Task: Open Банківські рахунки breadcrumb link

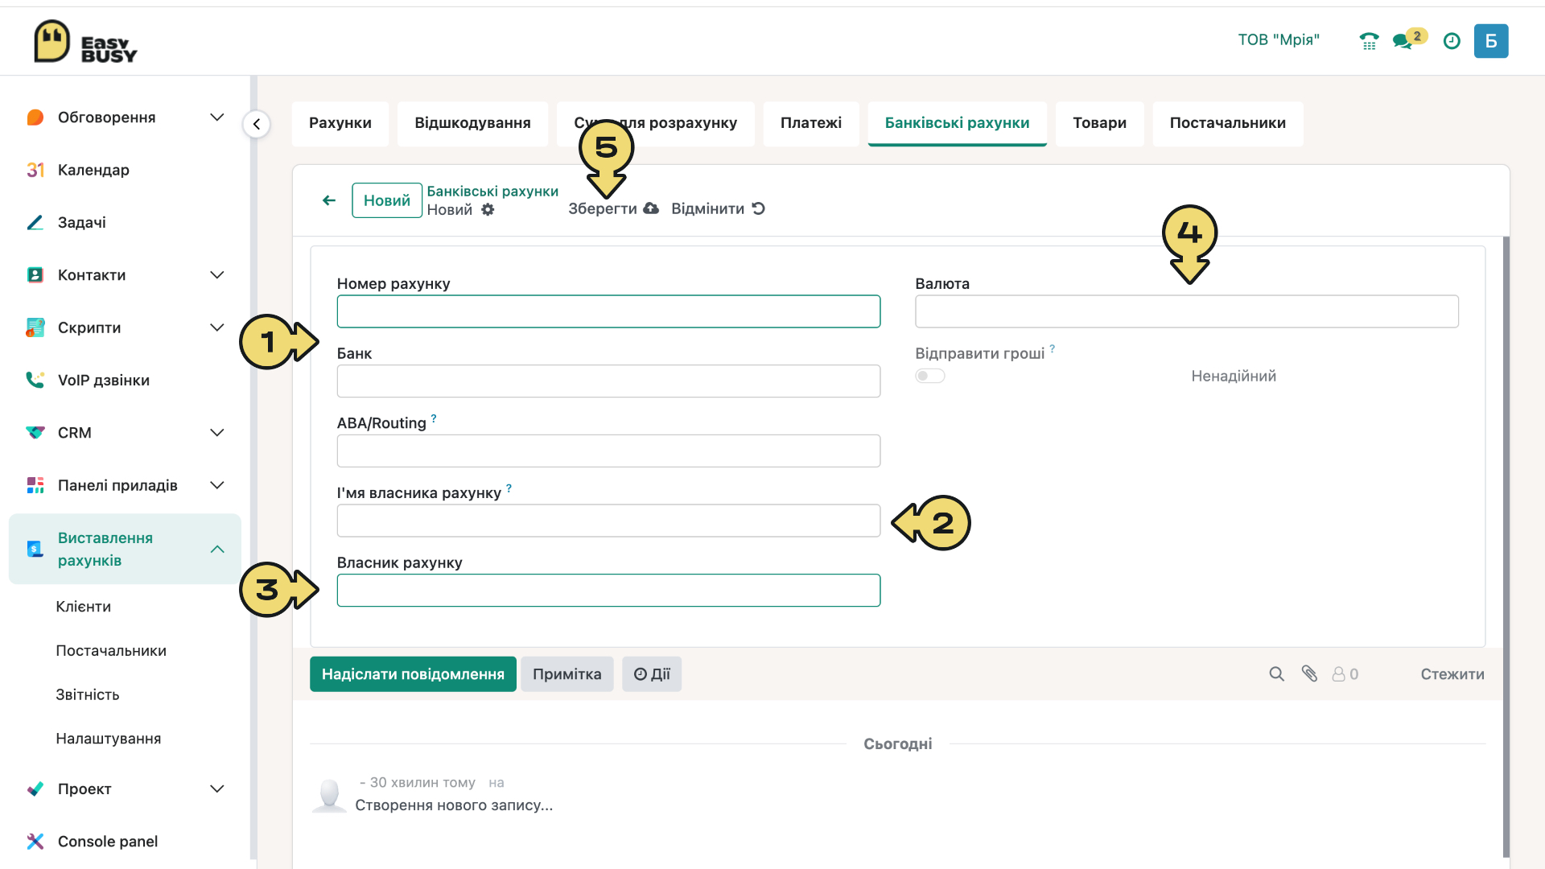Action: pyautogui.click(x=492, y=192)
